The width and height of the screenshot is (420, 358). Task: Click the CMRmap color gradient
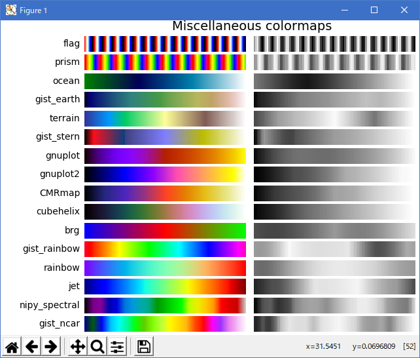click(166, 193)
